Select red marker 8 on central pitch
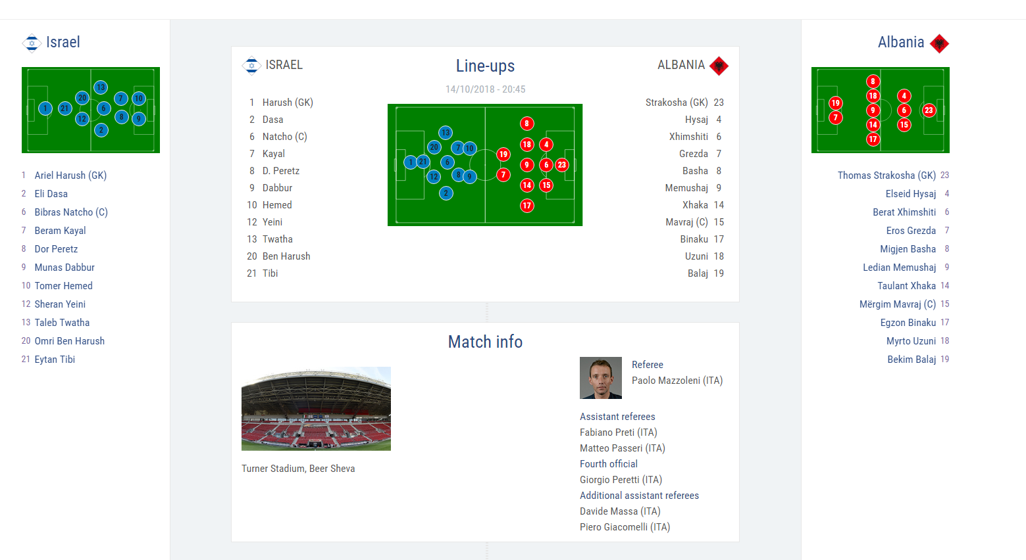The image size is (1026, 560). pyautogui.click(x=526, y=124)
